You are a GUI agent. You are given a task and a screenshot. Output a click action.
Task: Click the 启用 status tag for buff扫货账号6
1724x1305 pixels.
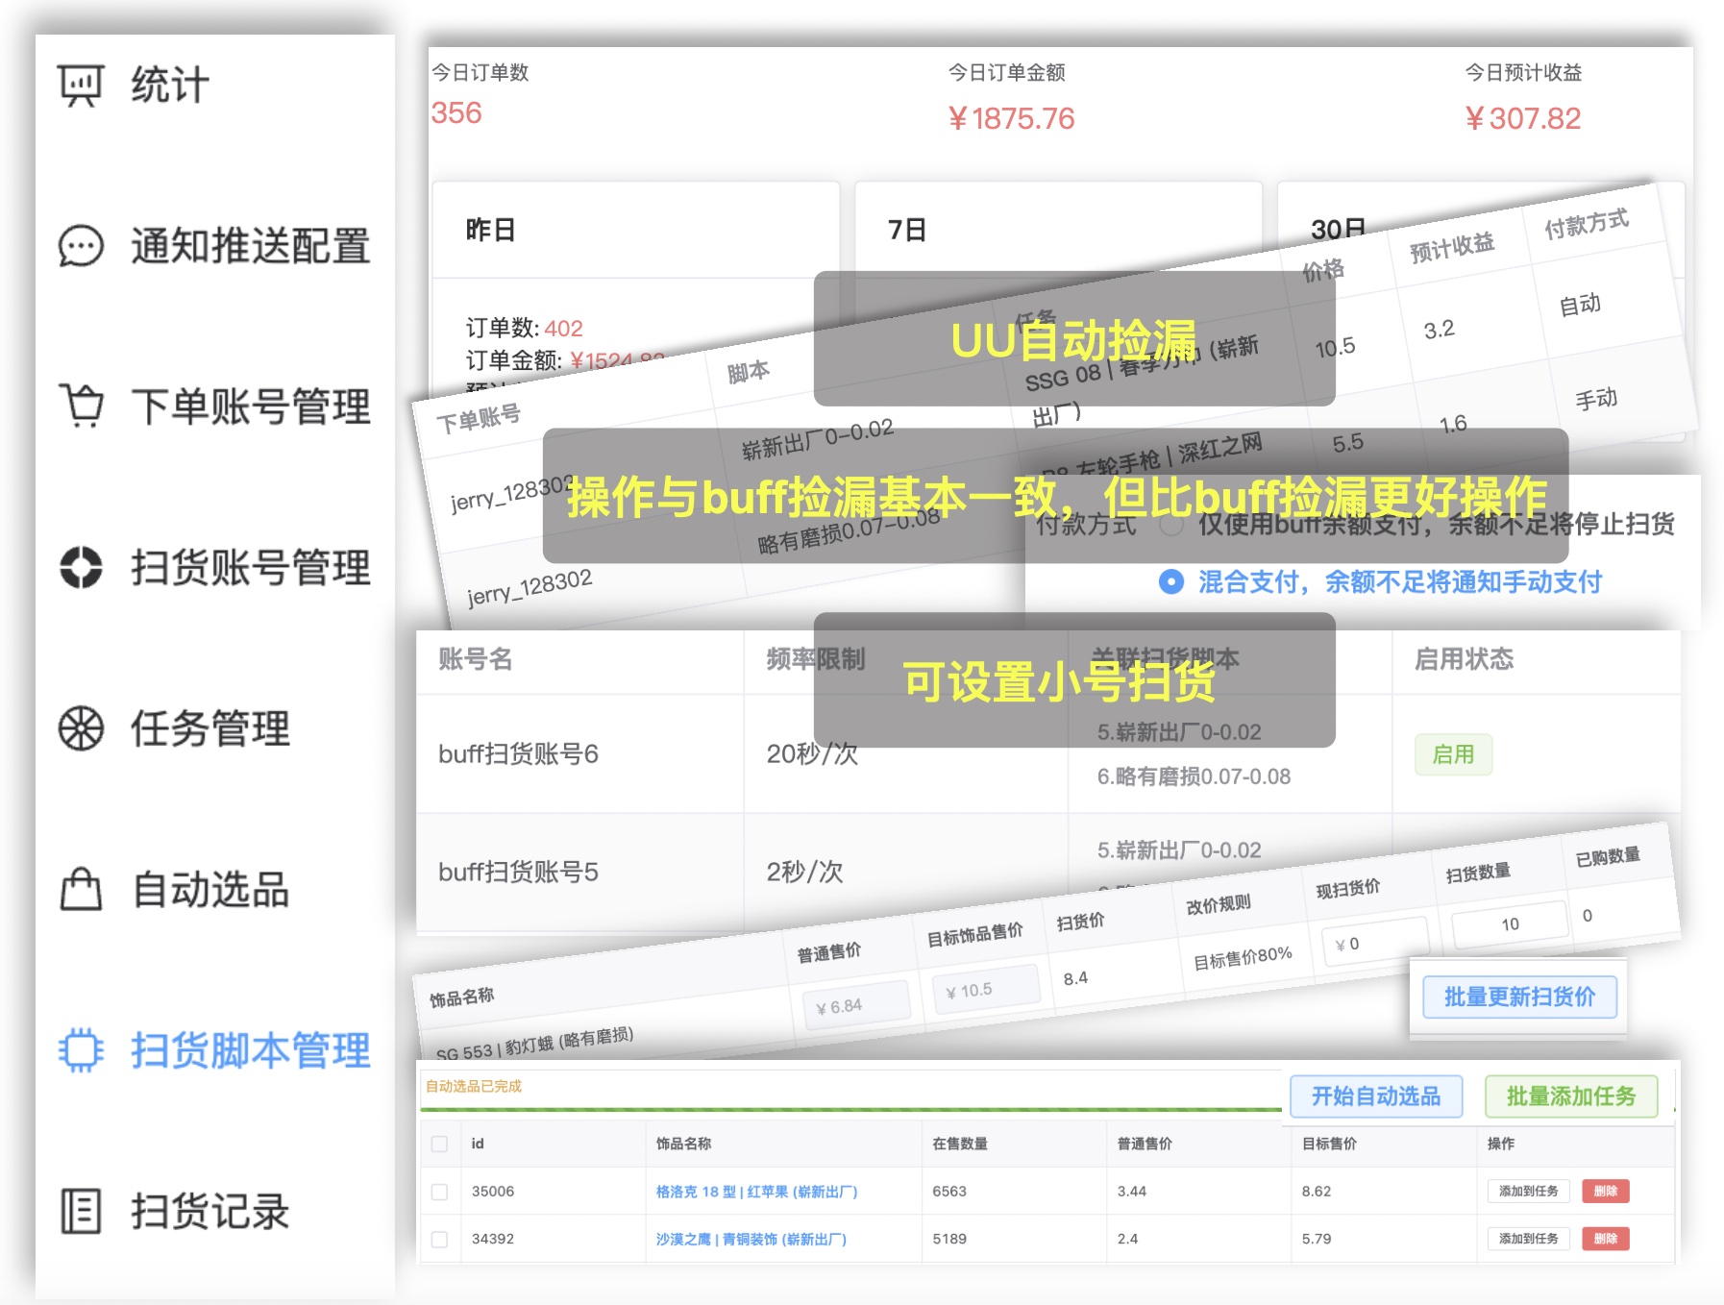tap(1453, 754)
